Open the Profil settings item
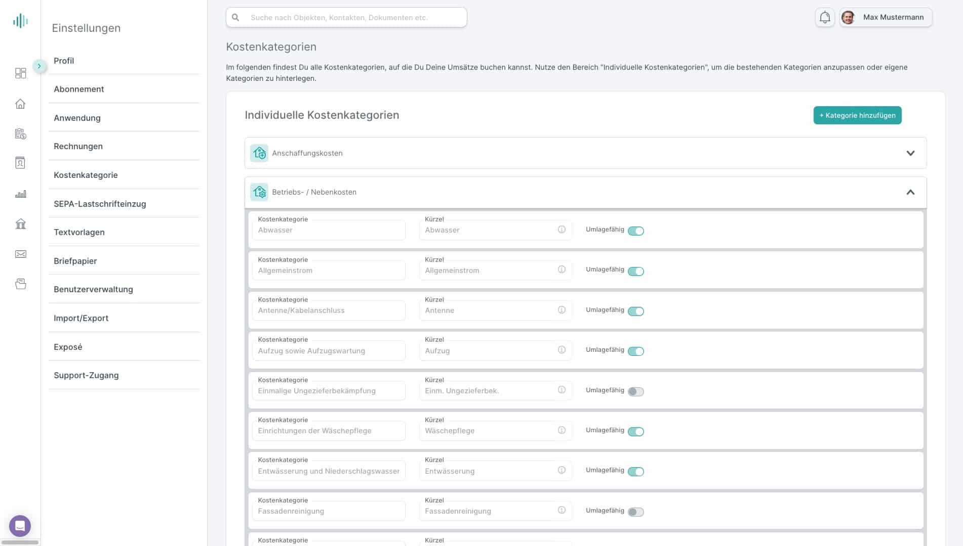 coord(124,61)
